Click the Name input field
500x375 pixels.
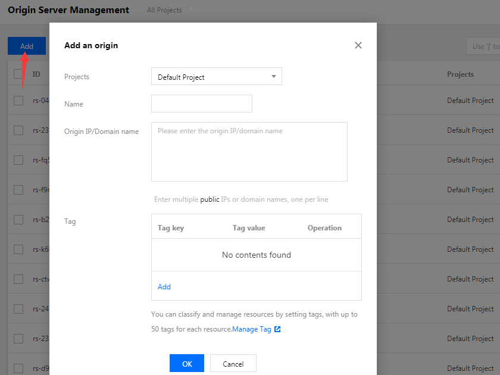click(x=201, y=104)
